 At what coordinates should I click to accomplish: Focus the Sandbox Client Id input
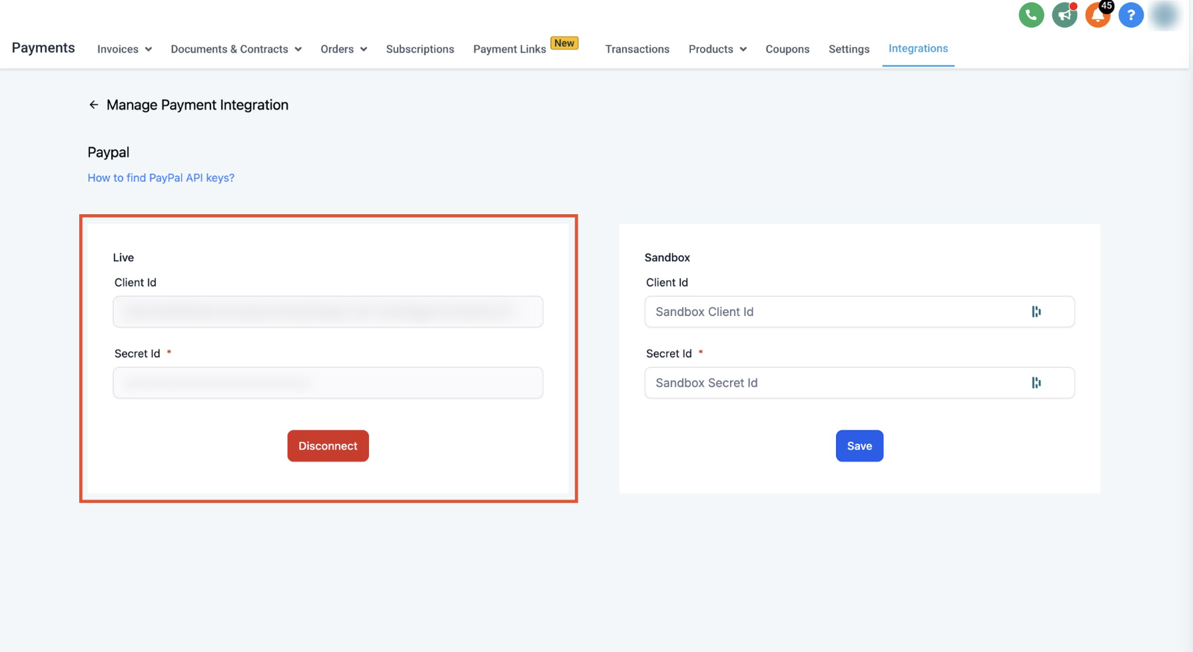coord(859,311)
